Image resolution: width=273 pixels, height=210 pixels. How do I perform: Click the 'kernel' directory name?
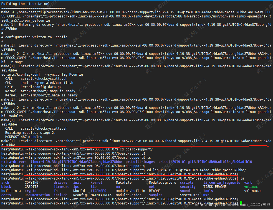(97, 183)
